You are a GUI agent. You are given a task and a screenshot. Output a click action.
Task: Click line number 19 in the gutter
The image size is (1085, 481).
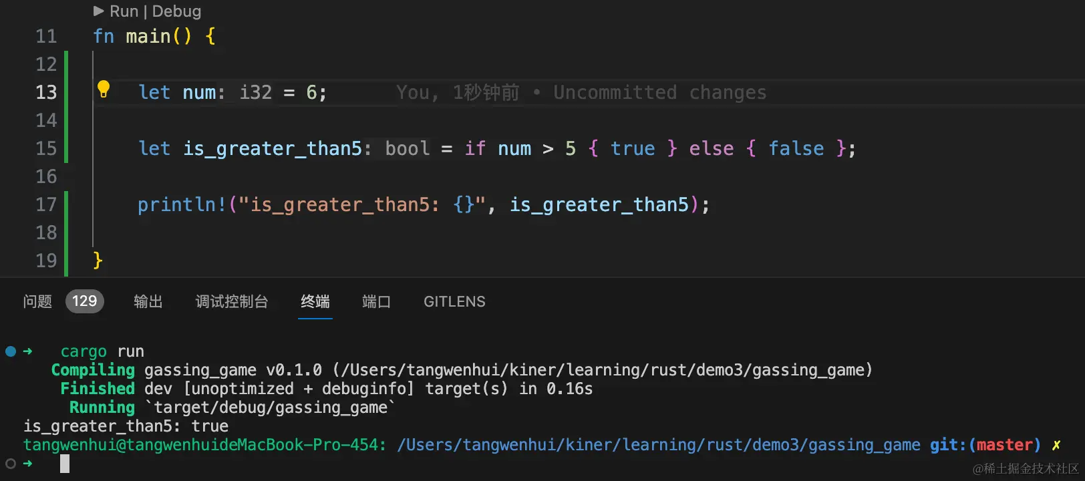point(46,261)
